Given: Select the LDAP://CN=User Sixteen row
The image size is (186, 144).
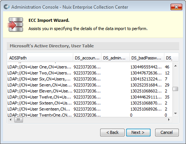Looking at the screenshot, I should (90, 103).
